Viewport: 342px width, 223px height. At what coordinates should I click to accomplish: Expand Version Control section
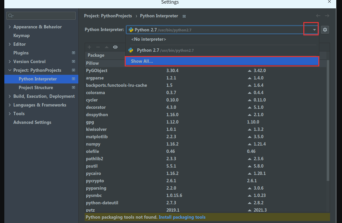[x=10, y=62]
